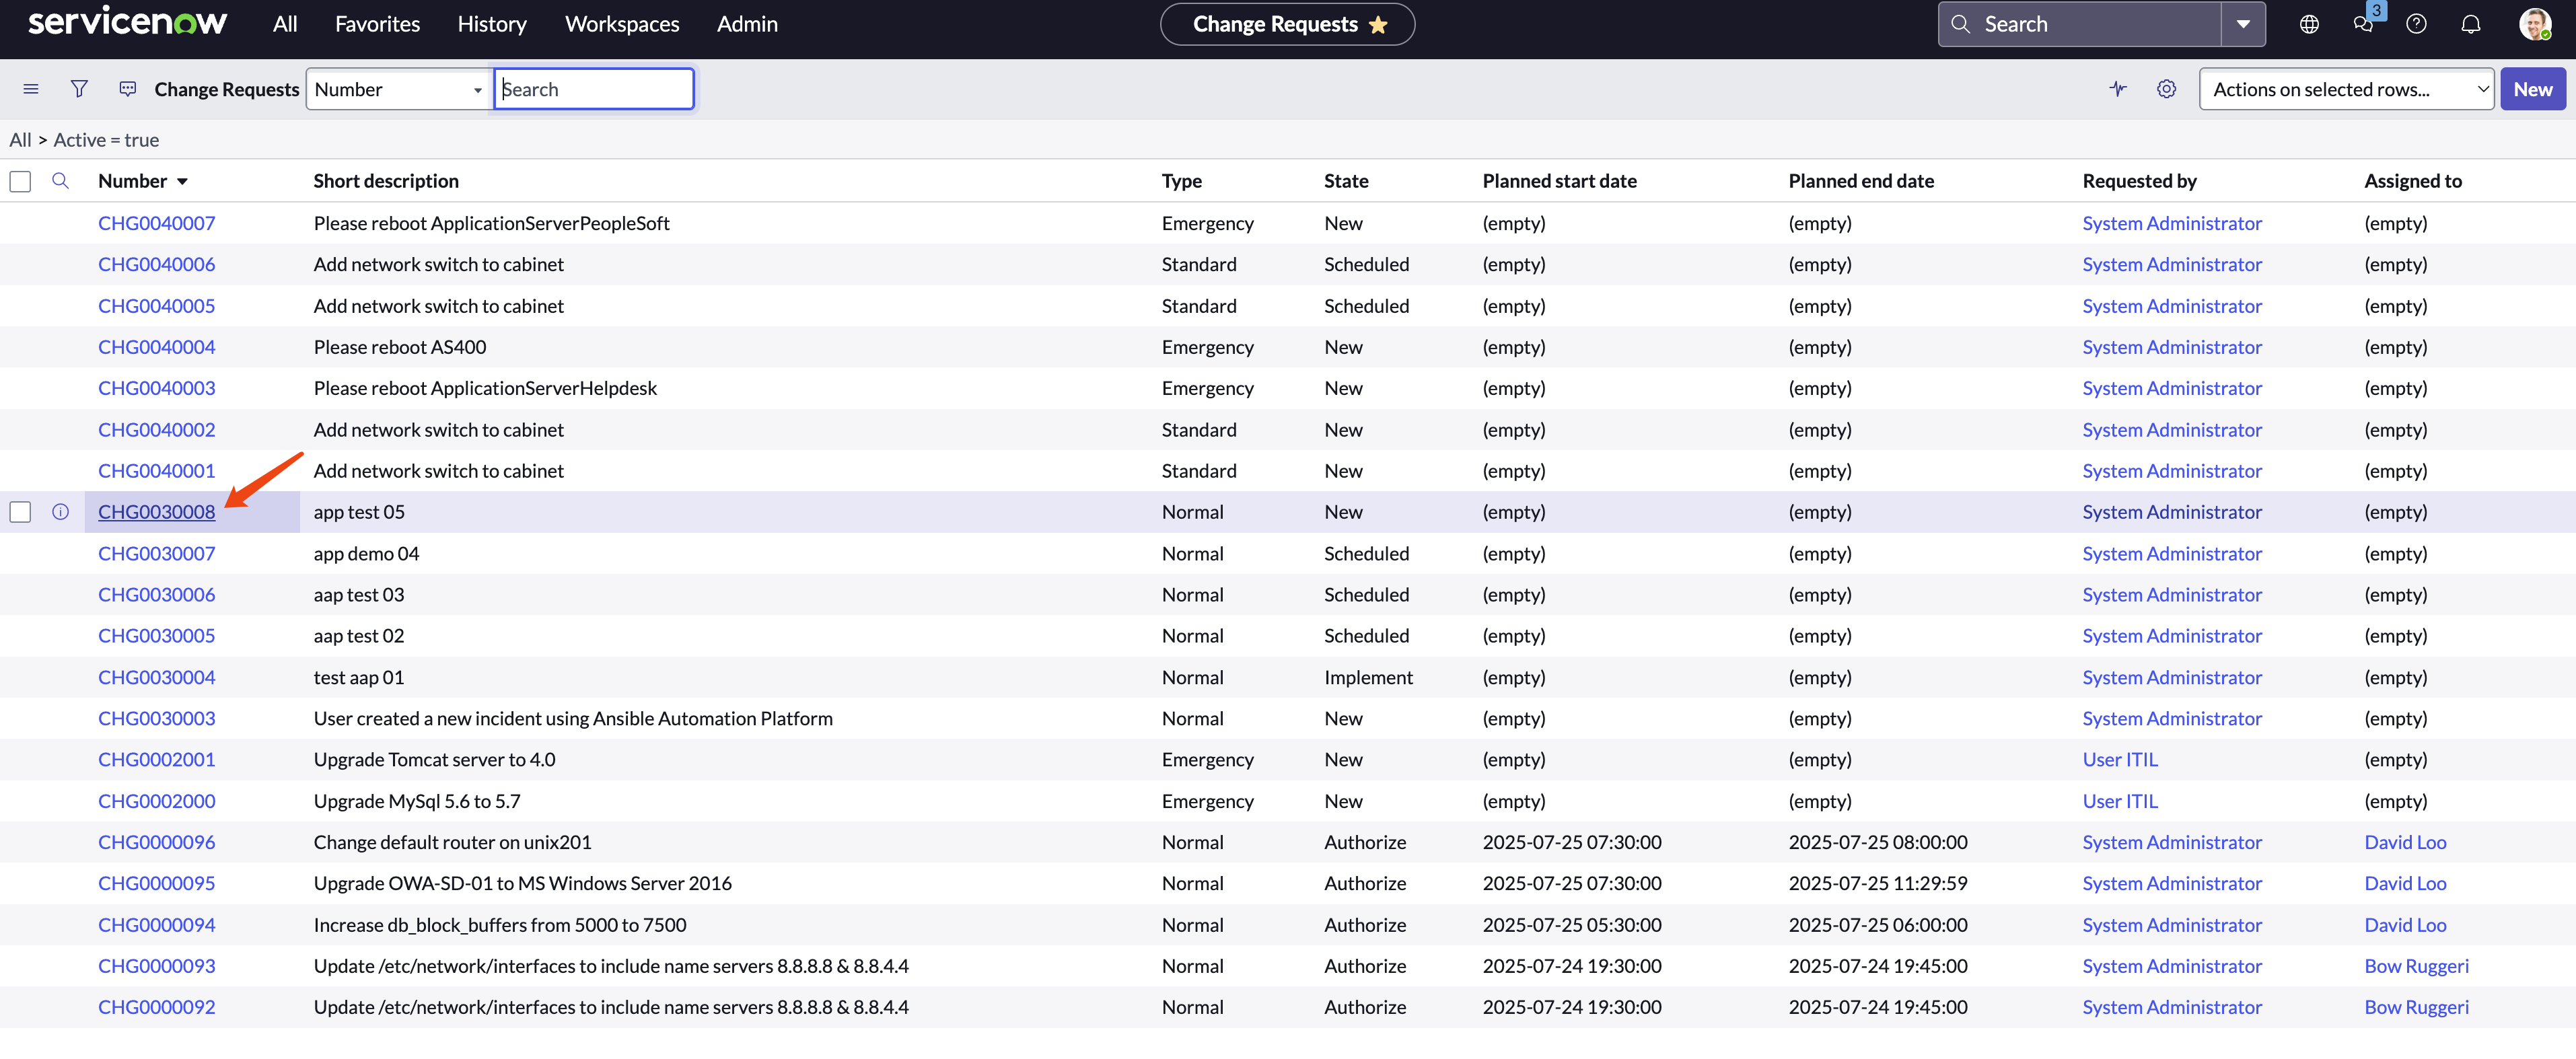Click the filter funnel icon
Viewport: 2576px width, 1059px height.
pyautogui.click(x=79, y=89)
